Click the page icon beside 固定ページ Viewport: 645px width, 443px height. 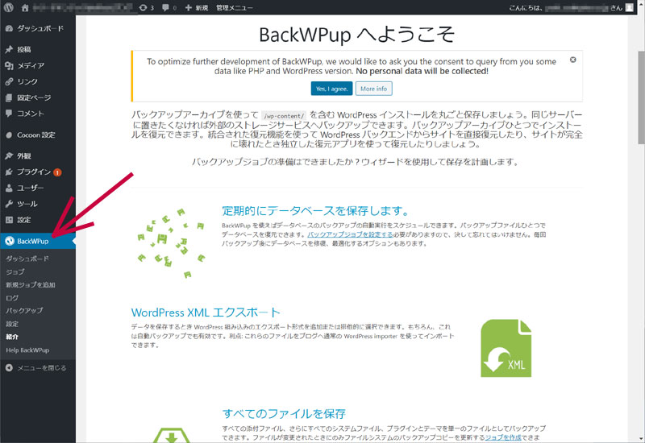[9, 97]
